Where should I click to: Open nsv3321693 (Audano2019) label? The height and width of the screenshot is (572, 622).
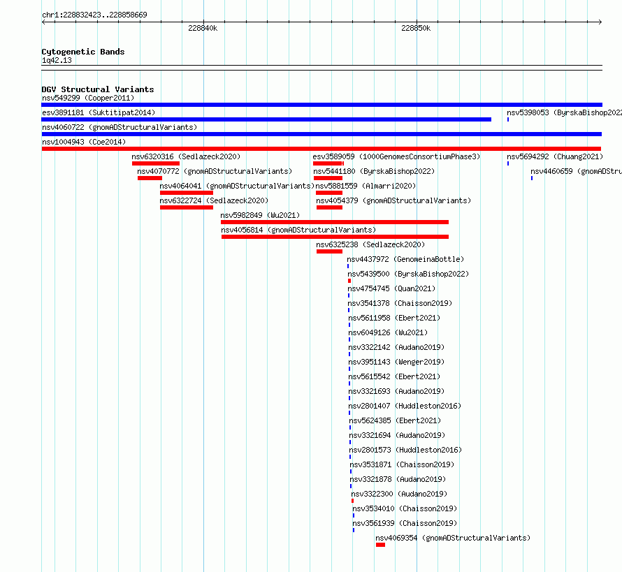396,391
